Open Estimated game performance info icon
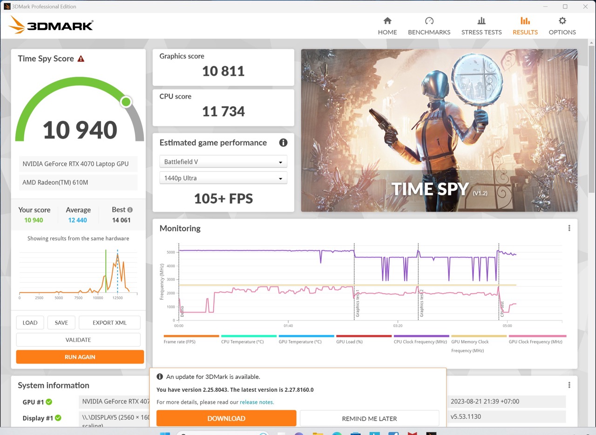 click(x=283, y=143)
